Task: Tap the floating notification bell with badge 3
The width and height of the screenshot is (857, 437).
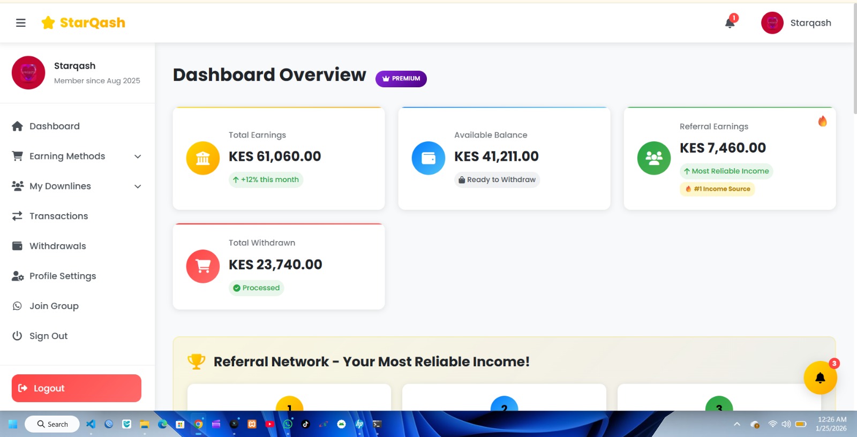Action: coord(820,377)
